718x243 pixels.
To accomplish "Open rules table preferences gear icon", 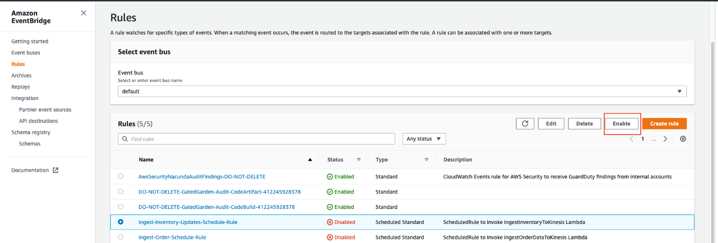I will click(683, 138).
